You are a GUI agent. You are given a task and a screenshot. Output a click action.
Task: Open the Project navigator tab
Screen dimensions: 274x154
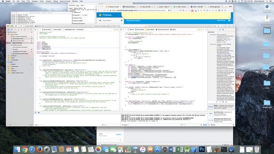pyautogui.click(x=9, y=30)
